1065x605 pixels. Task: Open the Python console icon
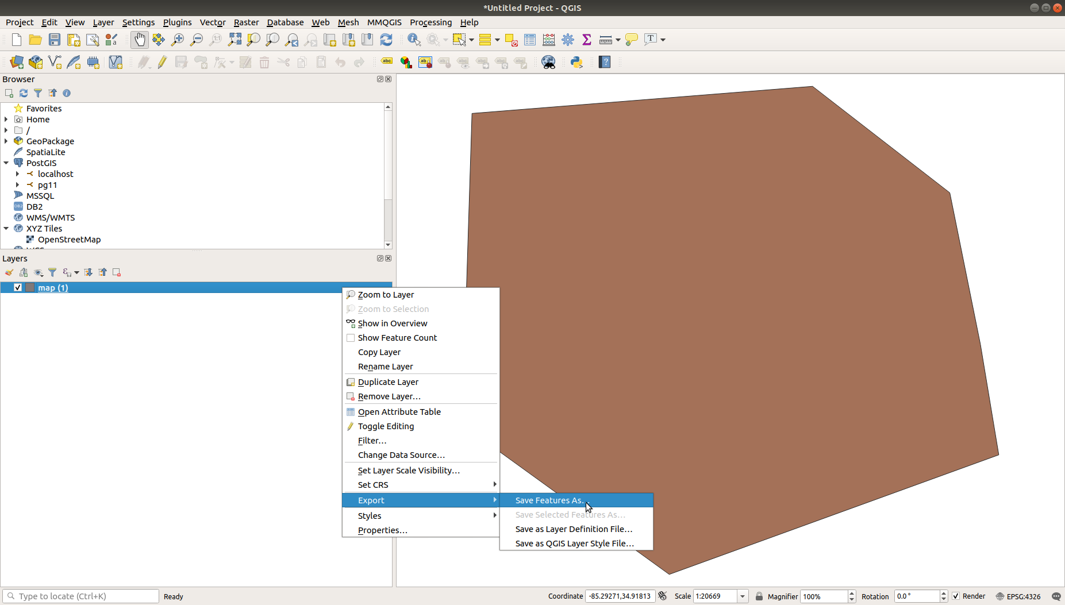point(576,62)
